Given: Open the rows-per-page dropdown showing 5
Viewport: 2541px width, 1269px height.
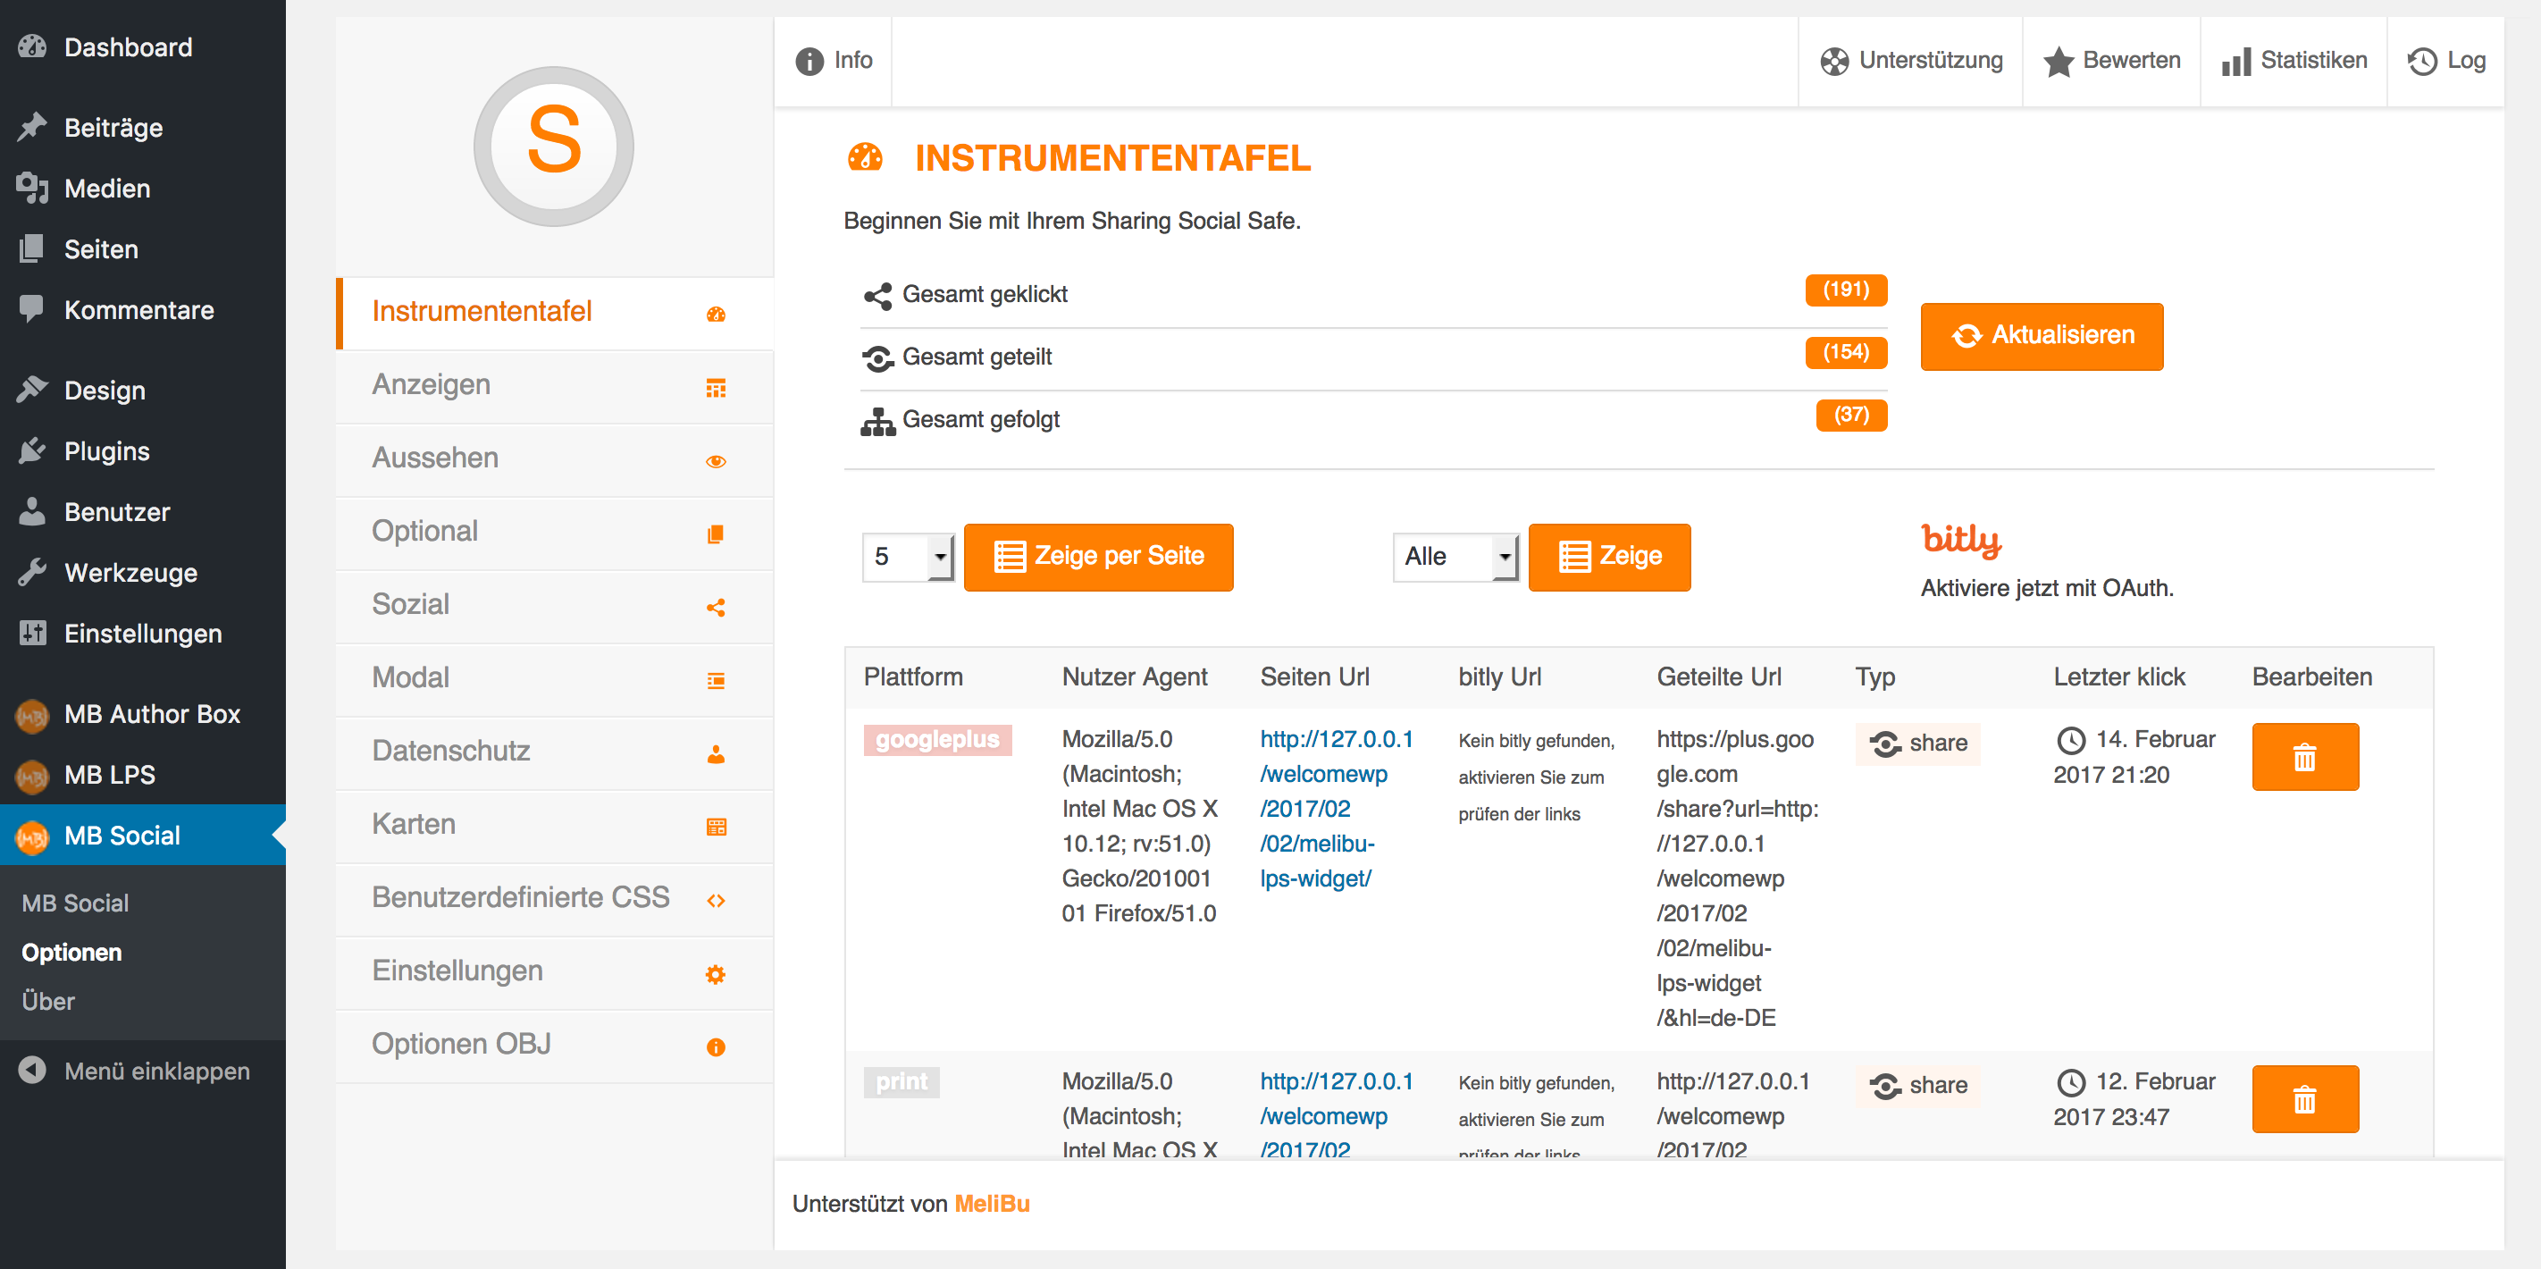Looking at the screenshot, I should (x=908, y=557).
